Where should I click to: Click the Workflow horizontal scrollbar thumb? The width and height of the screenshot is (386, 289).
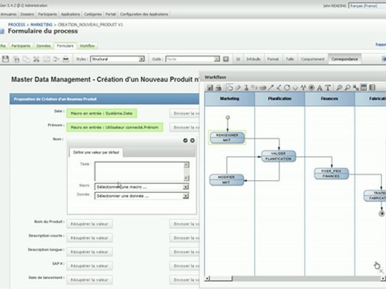pos(221,279)
